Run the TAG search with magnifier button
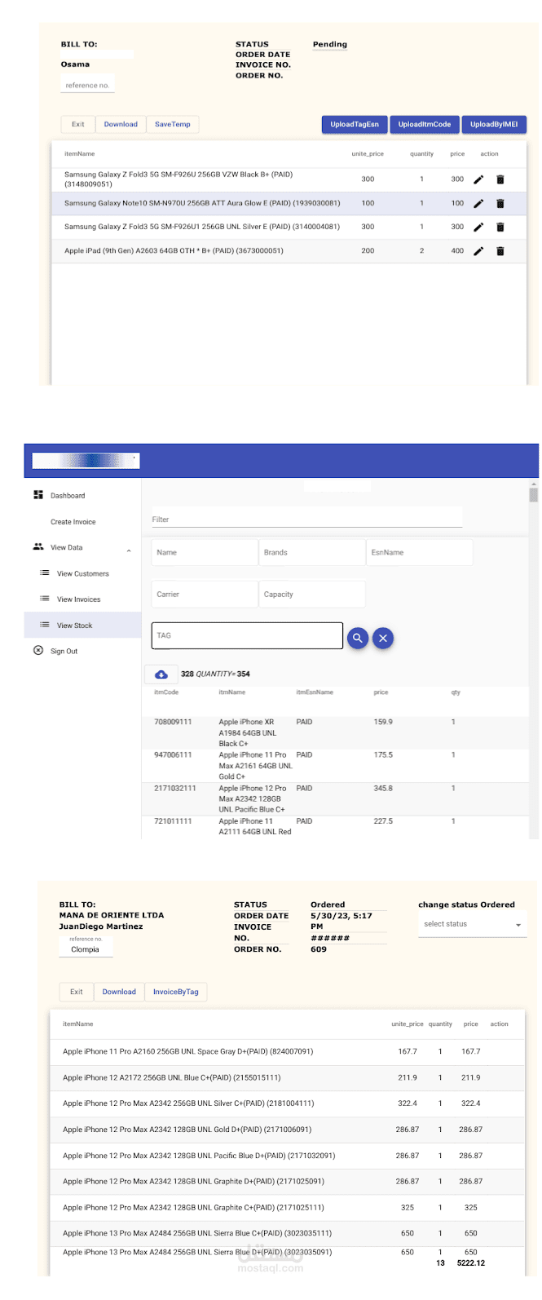The width and height of the screenshot is (542, 1300). point(357,639)
